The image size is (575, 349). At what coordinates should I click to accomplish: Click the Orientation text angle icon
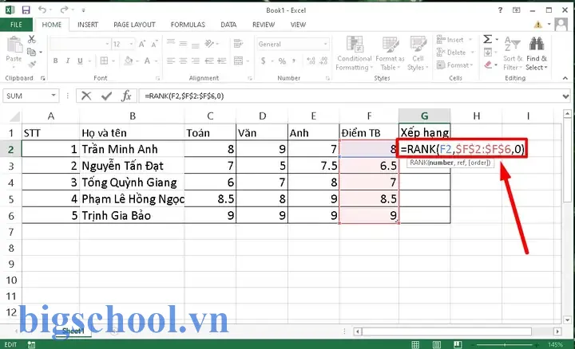click(x=209, y=44)
